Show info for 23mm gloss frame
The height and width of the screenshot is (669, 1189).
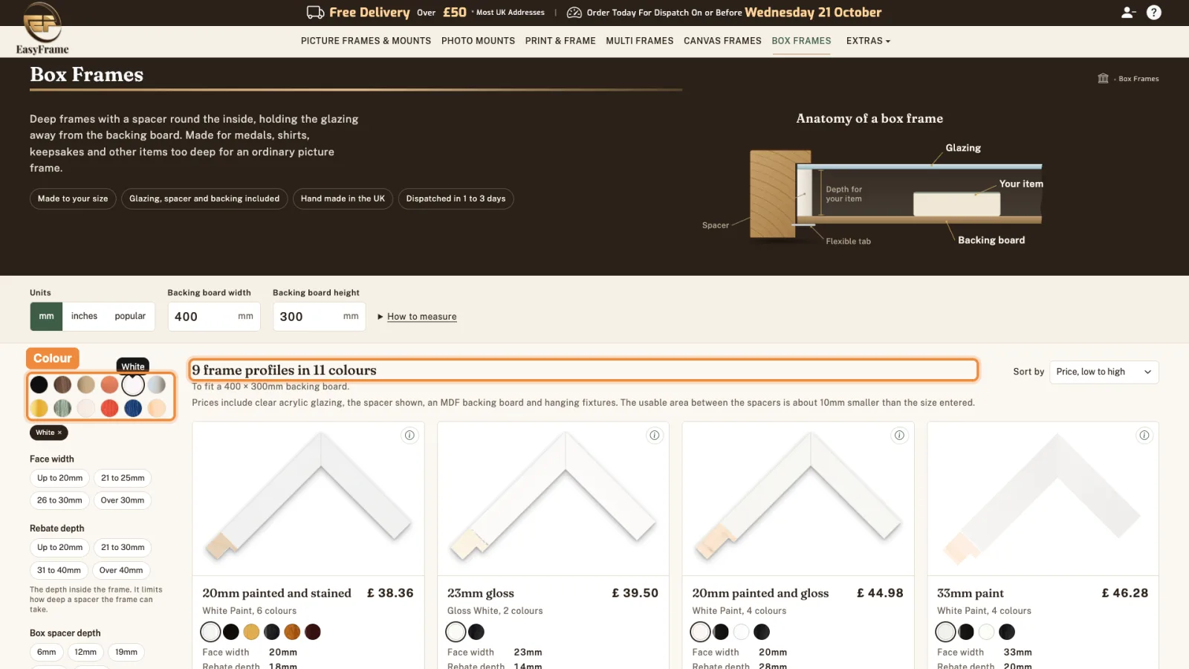point(655,436)
